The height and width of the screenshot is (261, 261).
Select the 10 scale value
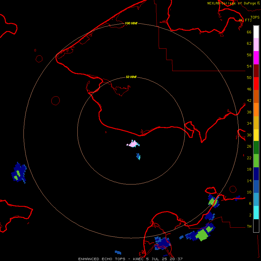(x=249, y=192)
